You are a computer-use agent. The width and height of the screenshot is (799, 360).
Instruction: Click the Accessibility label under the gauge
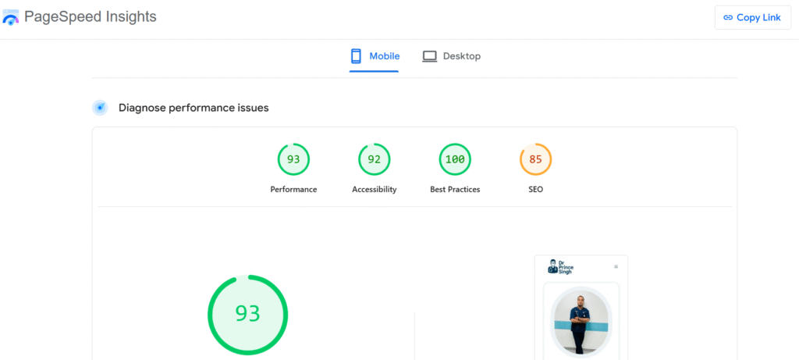pyautogui.click(x=374, y=190)
